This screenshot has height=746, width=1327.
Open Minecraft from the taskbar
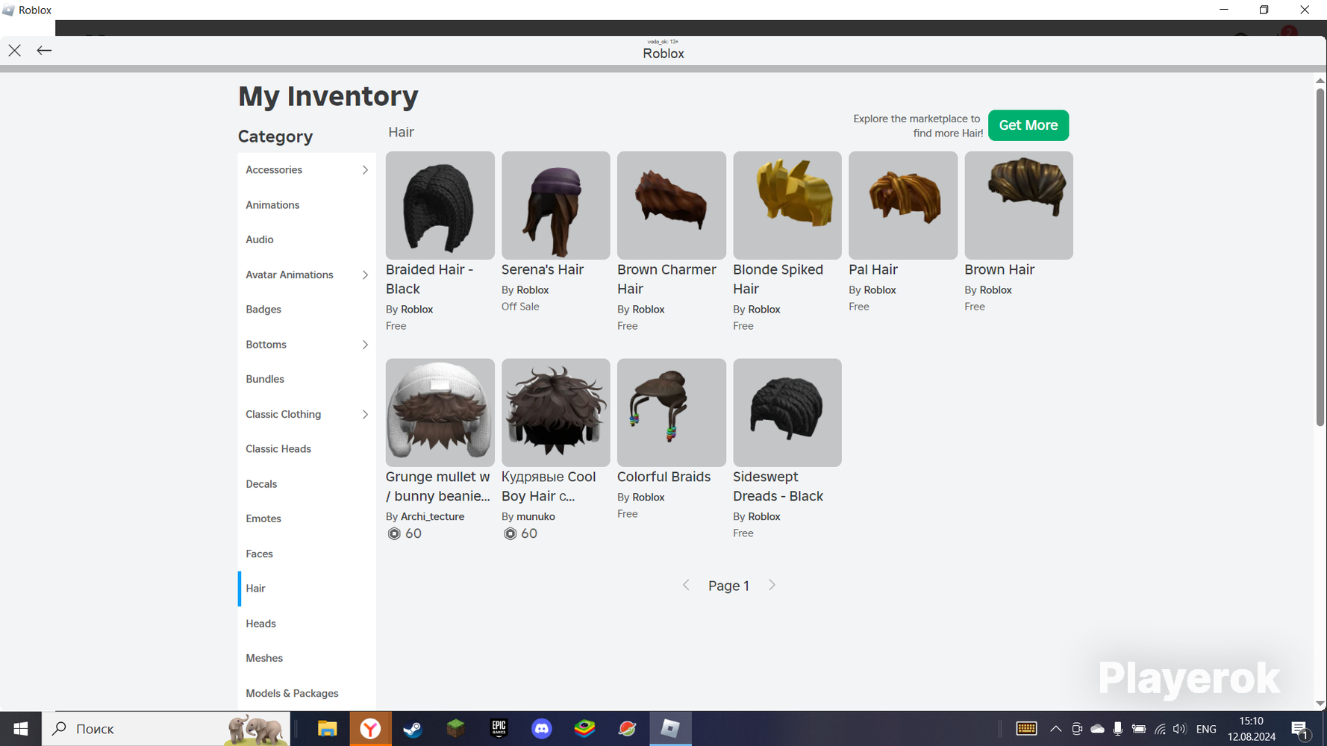click(x=455, y=729)
